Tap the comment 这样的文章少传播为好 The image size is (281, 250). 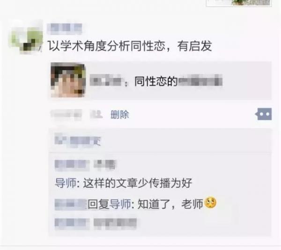pyautogui.click(x=137, y=183)
